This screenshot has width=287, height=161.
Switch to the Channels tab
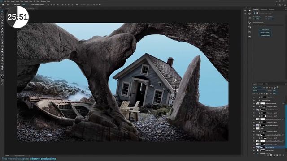(261, 84)
